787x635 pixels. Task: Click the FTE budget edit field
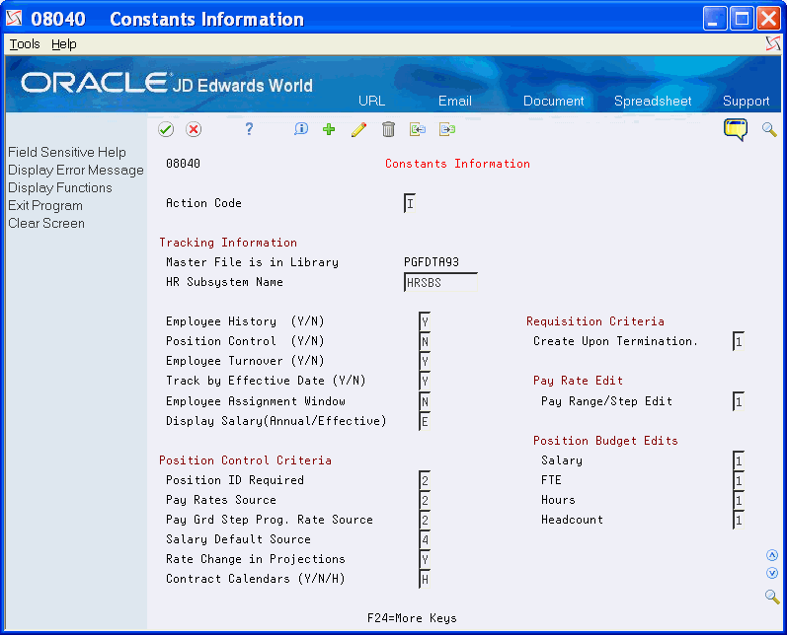click(x=739, y=480)
